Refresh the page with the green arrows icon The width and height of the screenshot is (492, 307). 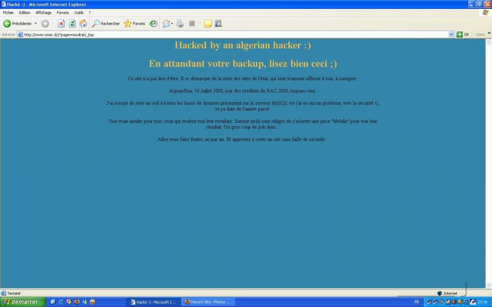[x=72, y=24]
